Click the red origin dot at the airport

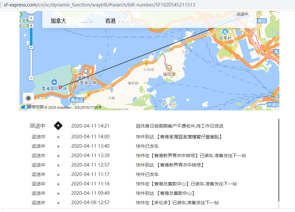tap(60, 86)
